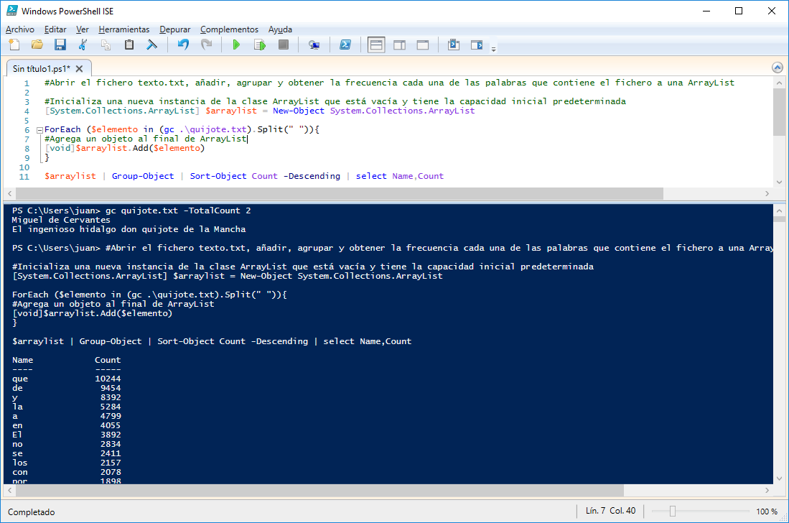789x523 pixels.
Task: Create a new script with the New icon
Action: click(14, 45)
